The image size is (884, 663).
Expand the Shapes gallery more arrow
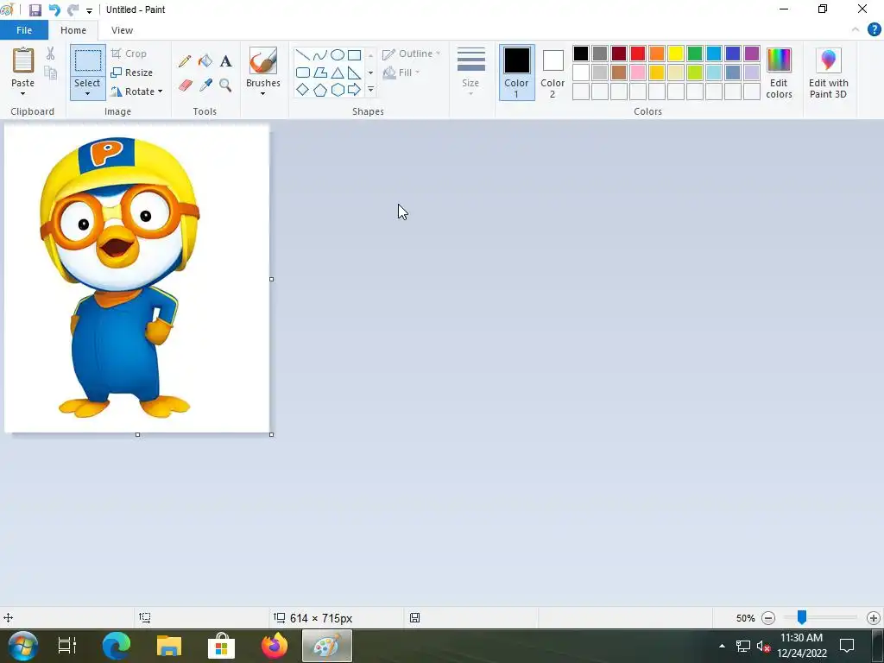click(371, 90)
